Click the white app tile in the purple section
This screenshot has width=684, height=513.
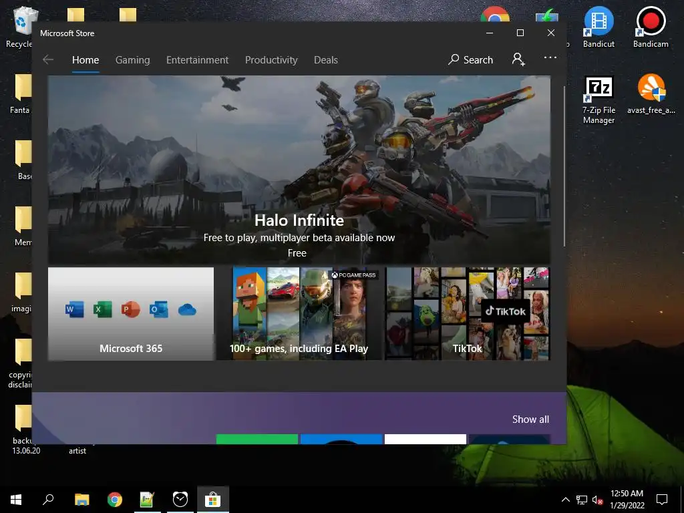(425, 439)
